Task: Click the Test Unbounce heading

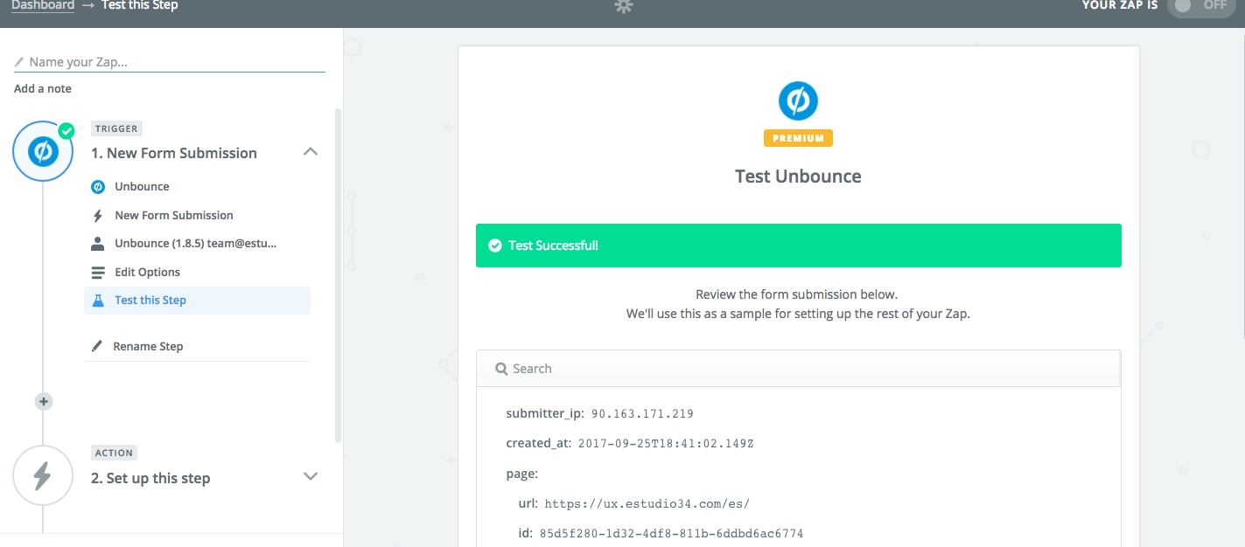Action: point(798,177)
